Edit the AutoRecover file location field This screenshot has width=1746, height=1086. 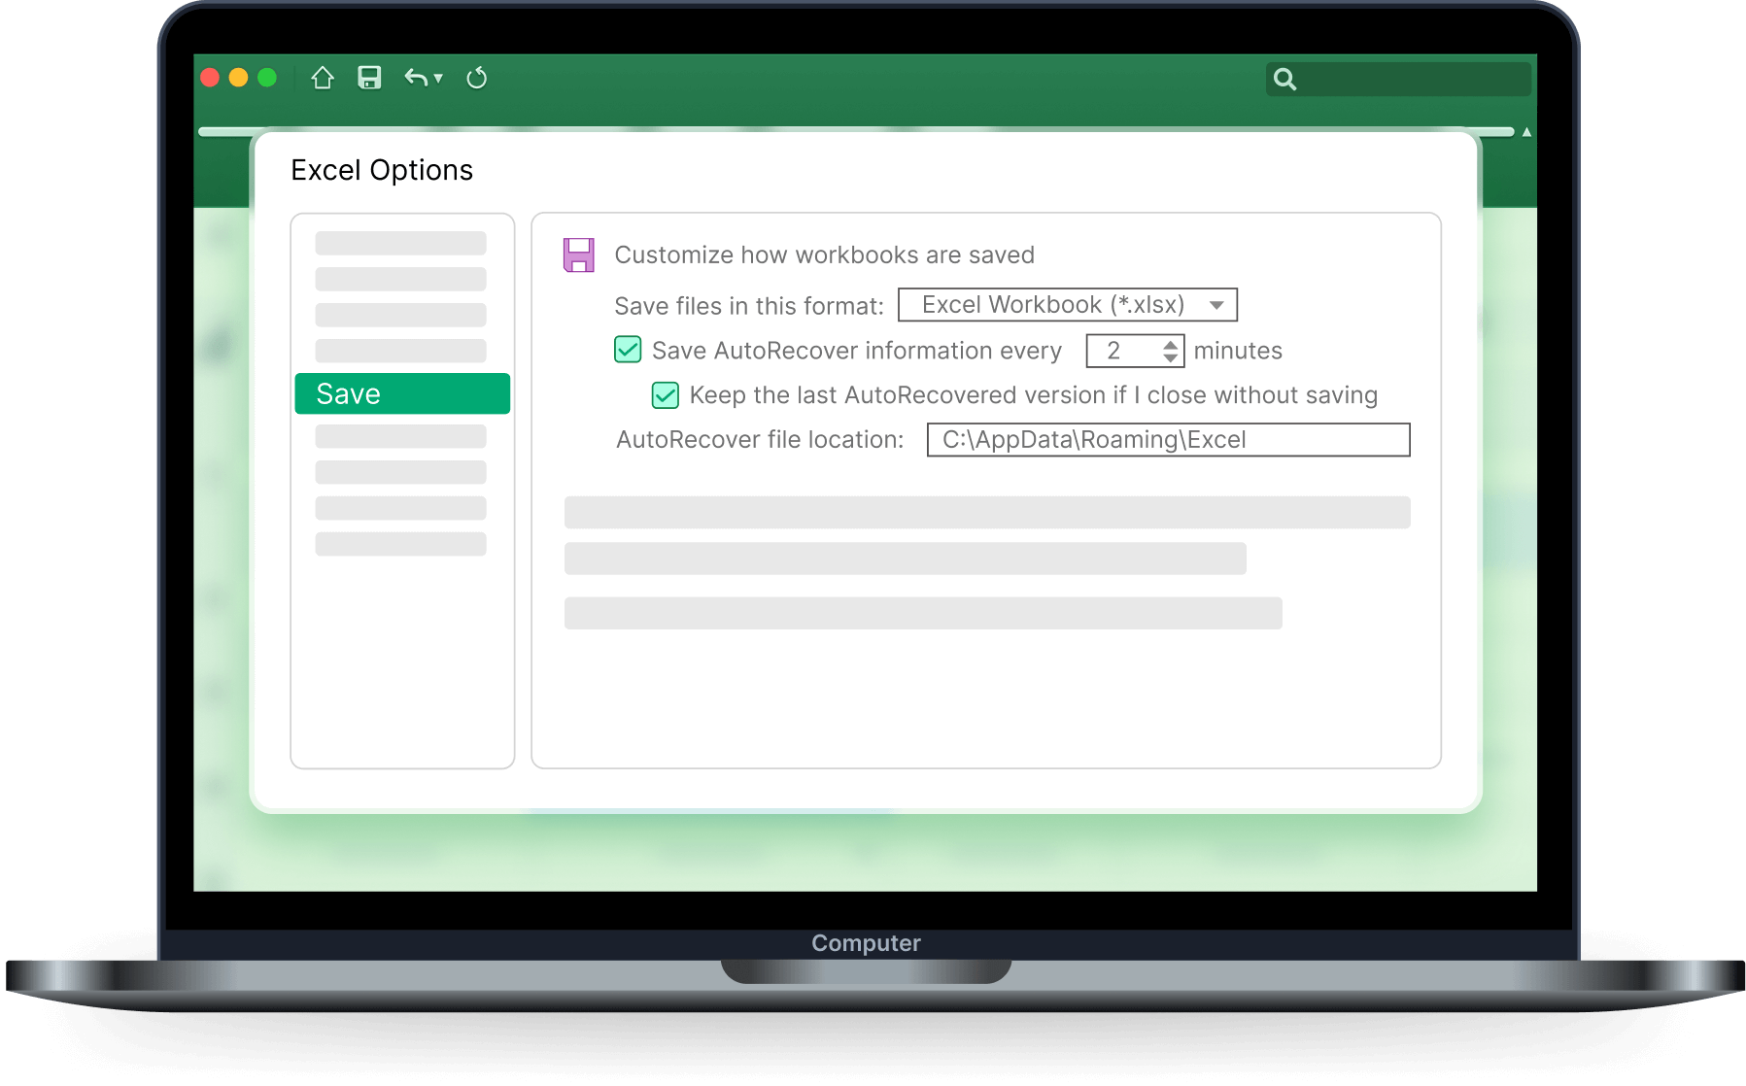1166,440
